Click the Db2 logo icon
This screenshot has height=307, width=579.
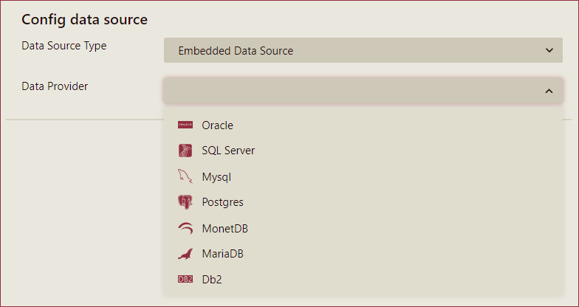click(185, 279)
